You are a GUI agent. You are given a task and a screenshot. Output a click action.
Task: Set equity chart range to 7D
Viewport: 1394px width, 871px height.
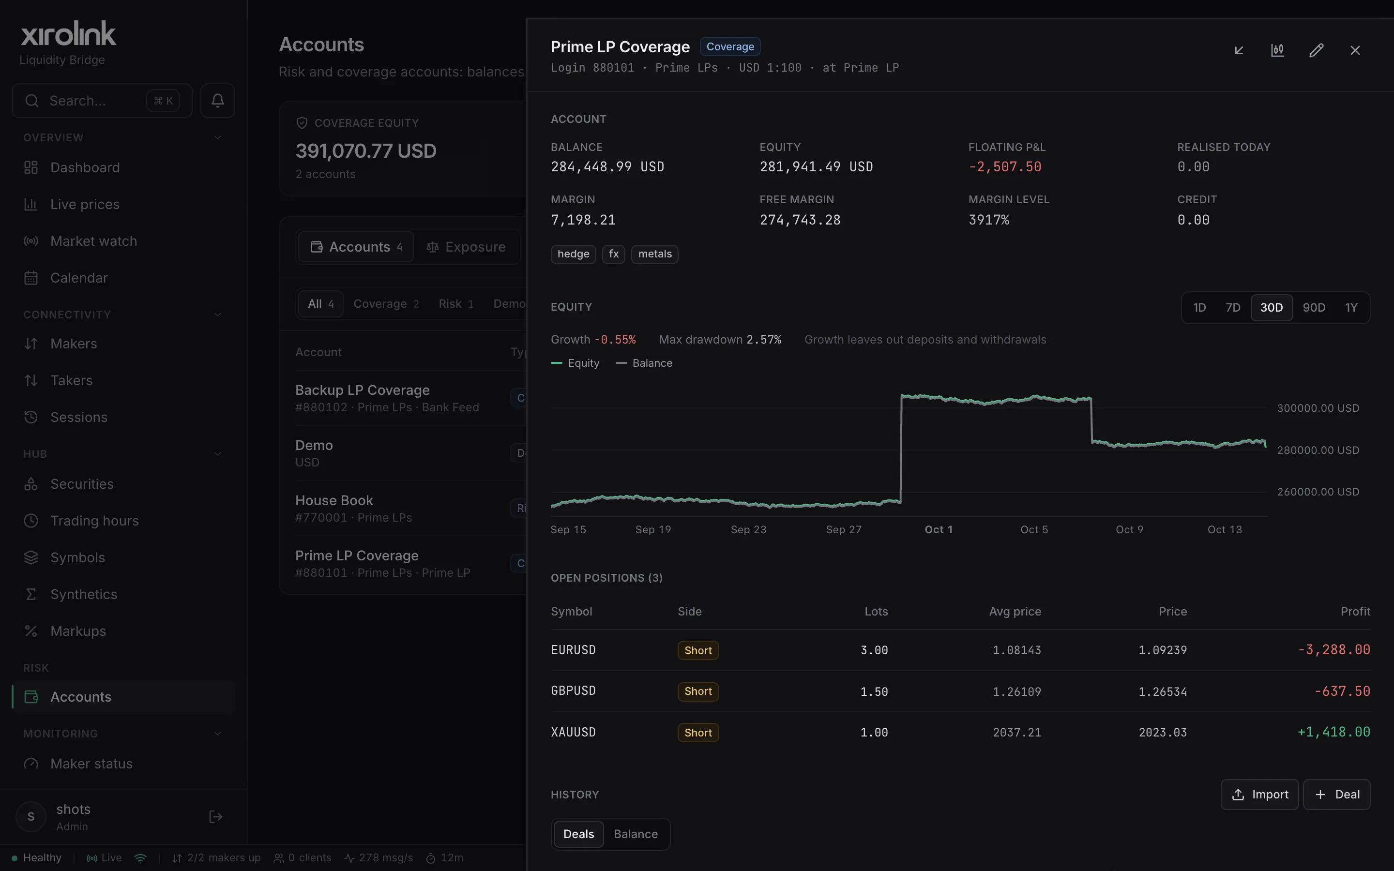[1233, 308]
